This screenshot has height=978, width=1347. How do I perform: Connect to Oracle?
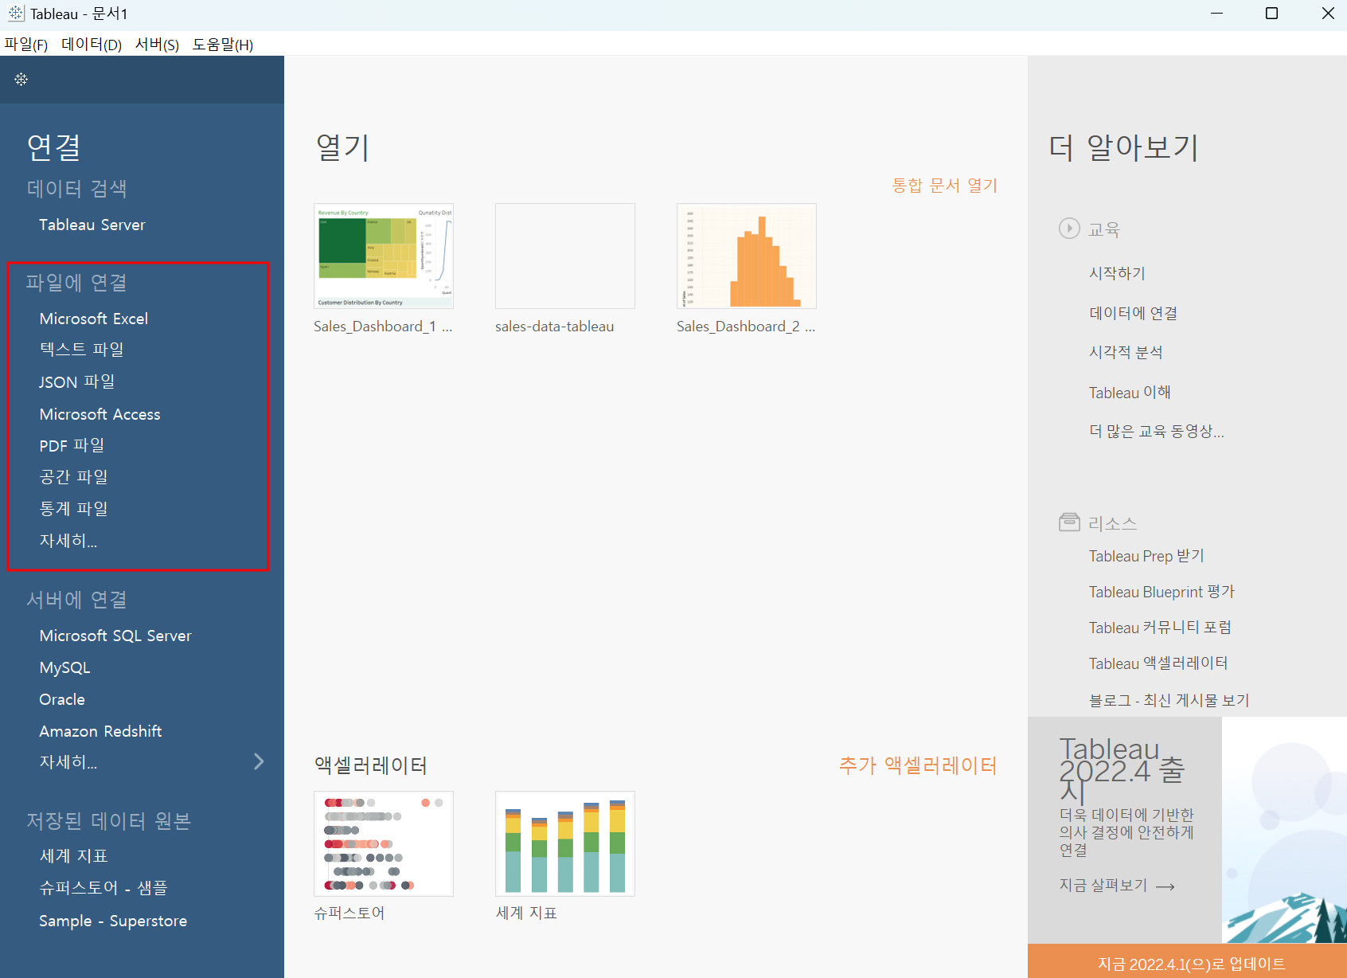coord(62,699)
